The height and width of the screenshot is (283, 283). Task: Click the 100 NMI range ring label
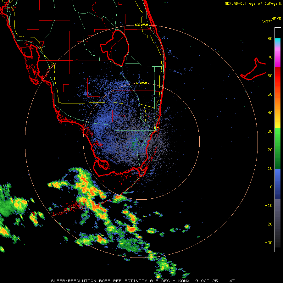(x=141, y=25)
